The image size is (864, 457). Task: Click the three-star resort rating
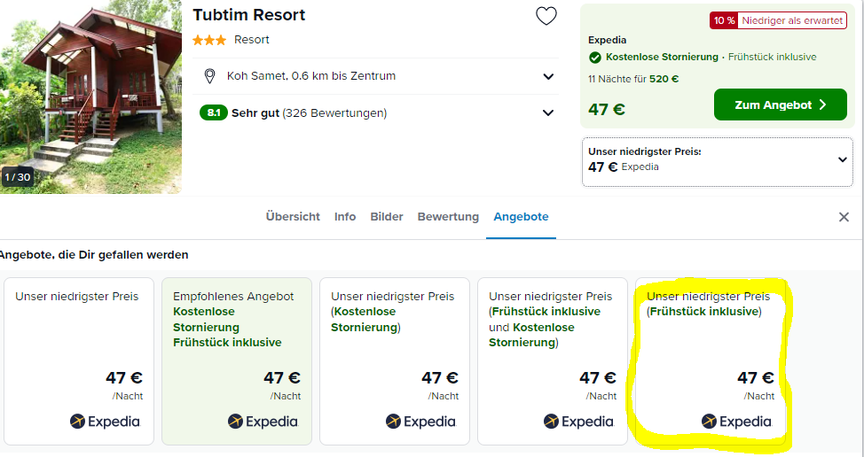click(x=208, y=40)
